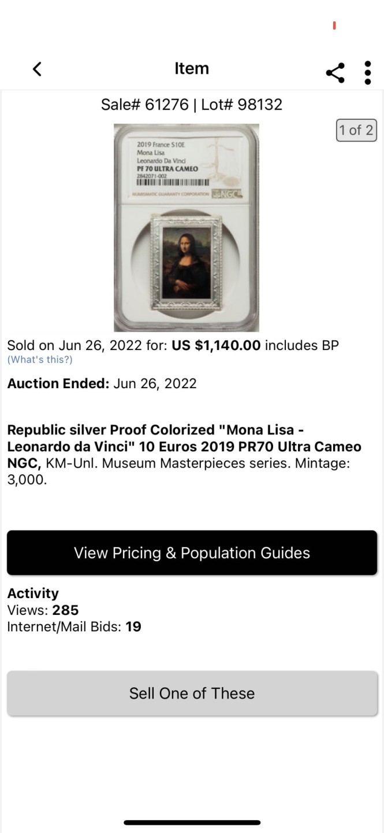Click the US $1,140.00 sold price

click(x=216, y=346)
